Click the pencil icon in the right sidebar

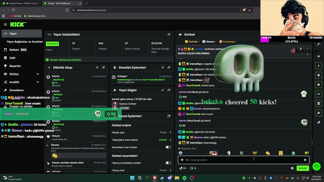click(x=318, y=44)
